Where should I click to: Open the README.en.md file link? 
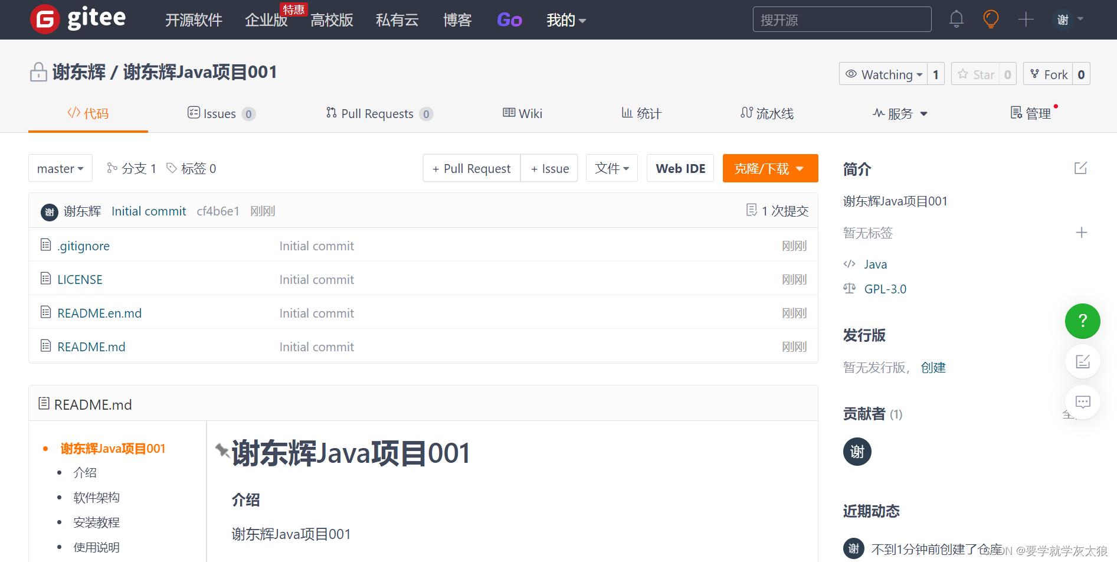point(99,313)
